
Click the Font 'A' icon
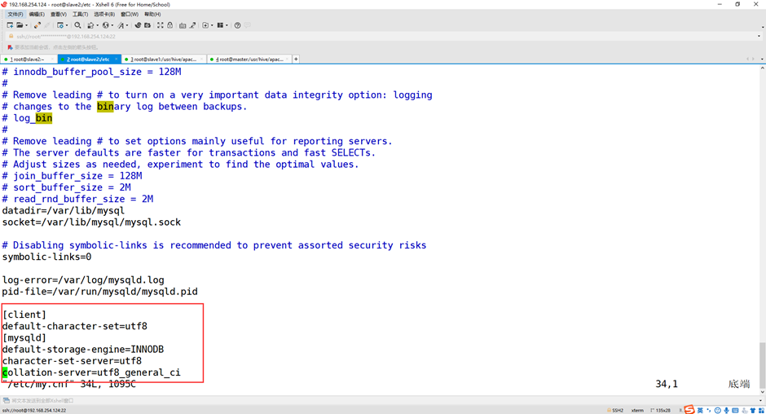coord(121,25)
